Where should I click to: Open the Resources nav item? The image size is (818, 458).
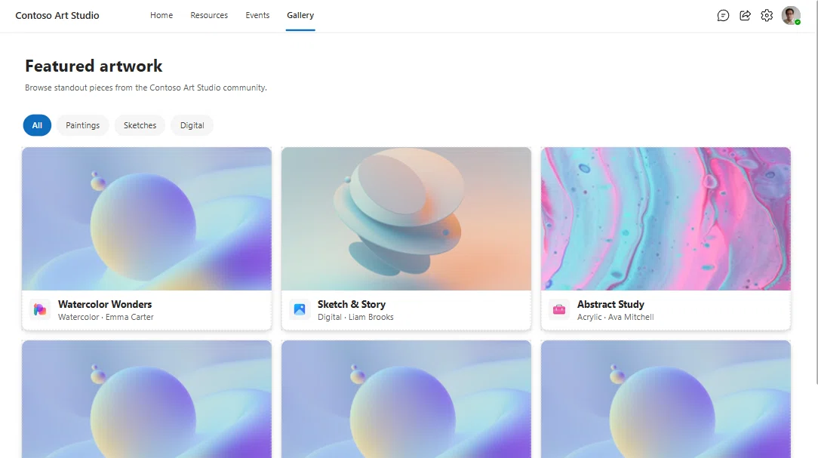(x=209, y=16)
